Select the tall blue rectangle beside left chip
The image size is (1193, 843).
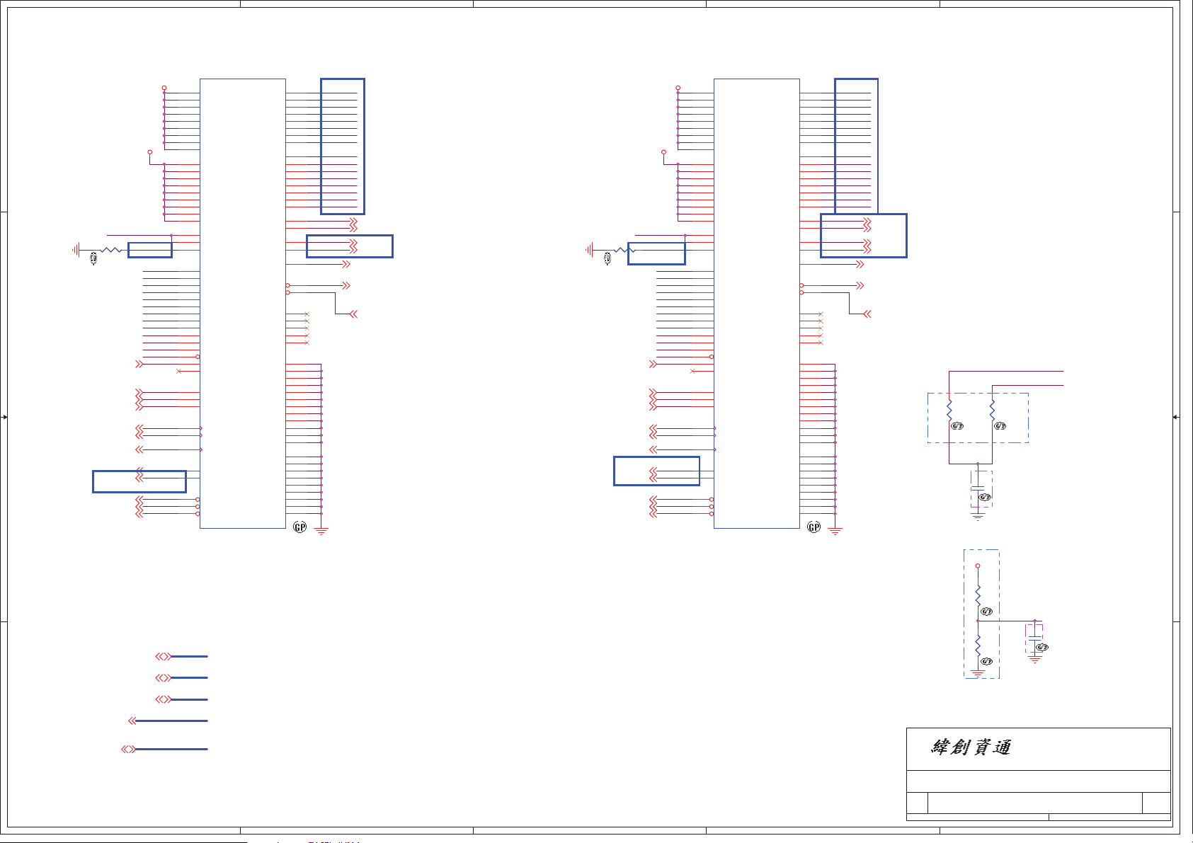(343, 147)
